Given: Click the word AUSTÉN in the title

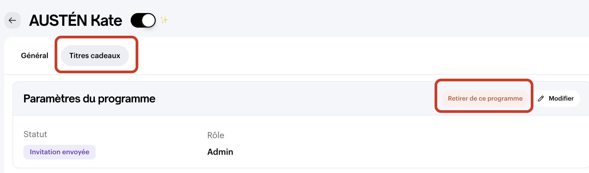Looking at the screenshot, I should (58, 20).
